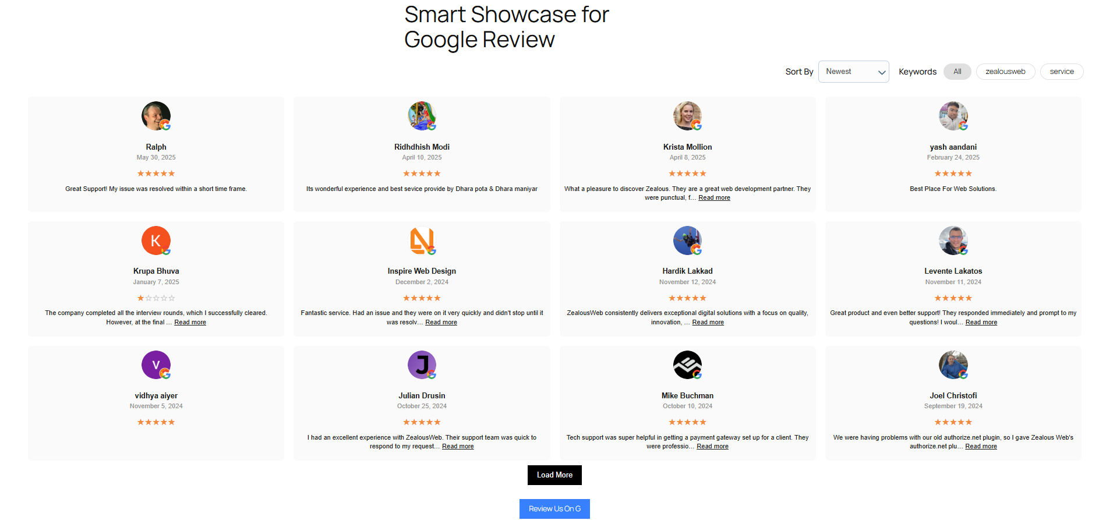
Task: Click Levente Lakatos's five-star rating
Action: (x=953, y=298)
